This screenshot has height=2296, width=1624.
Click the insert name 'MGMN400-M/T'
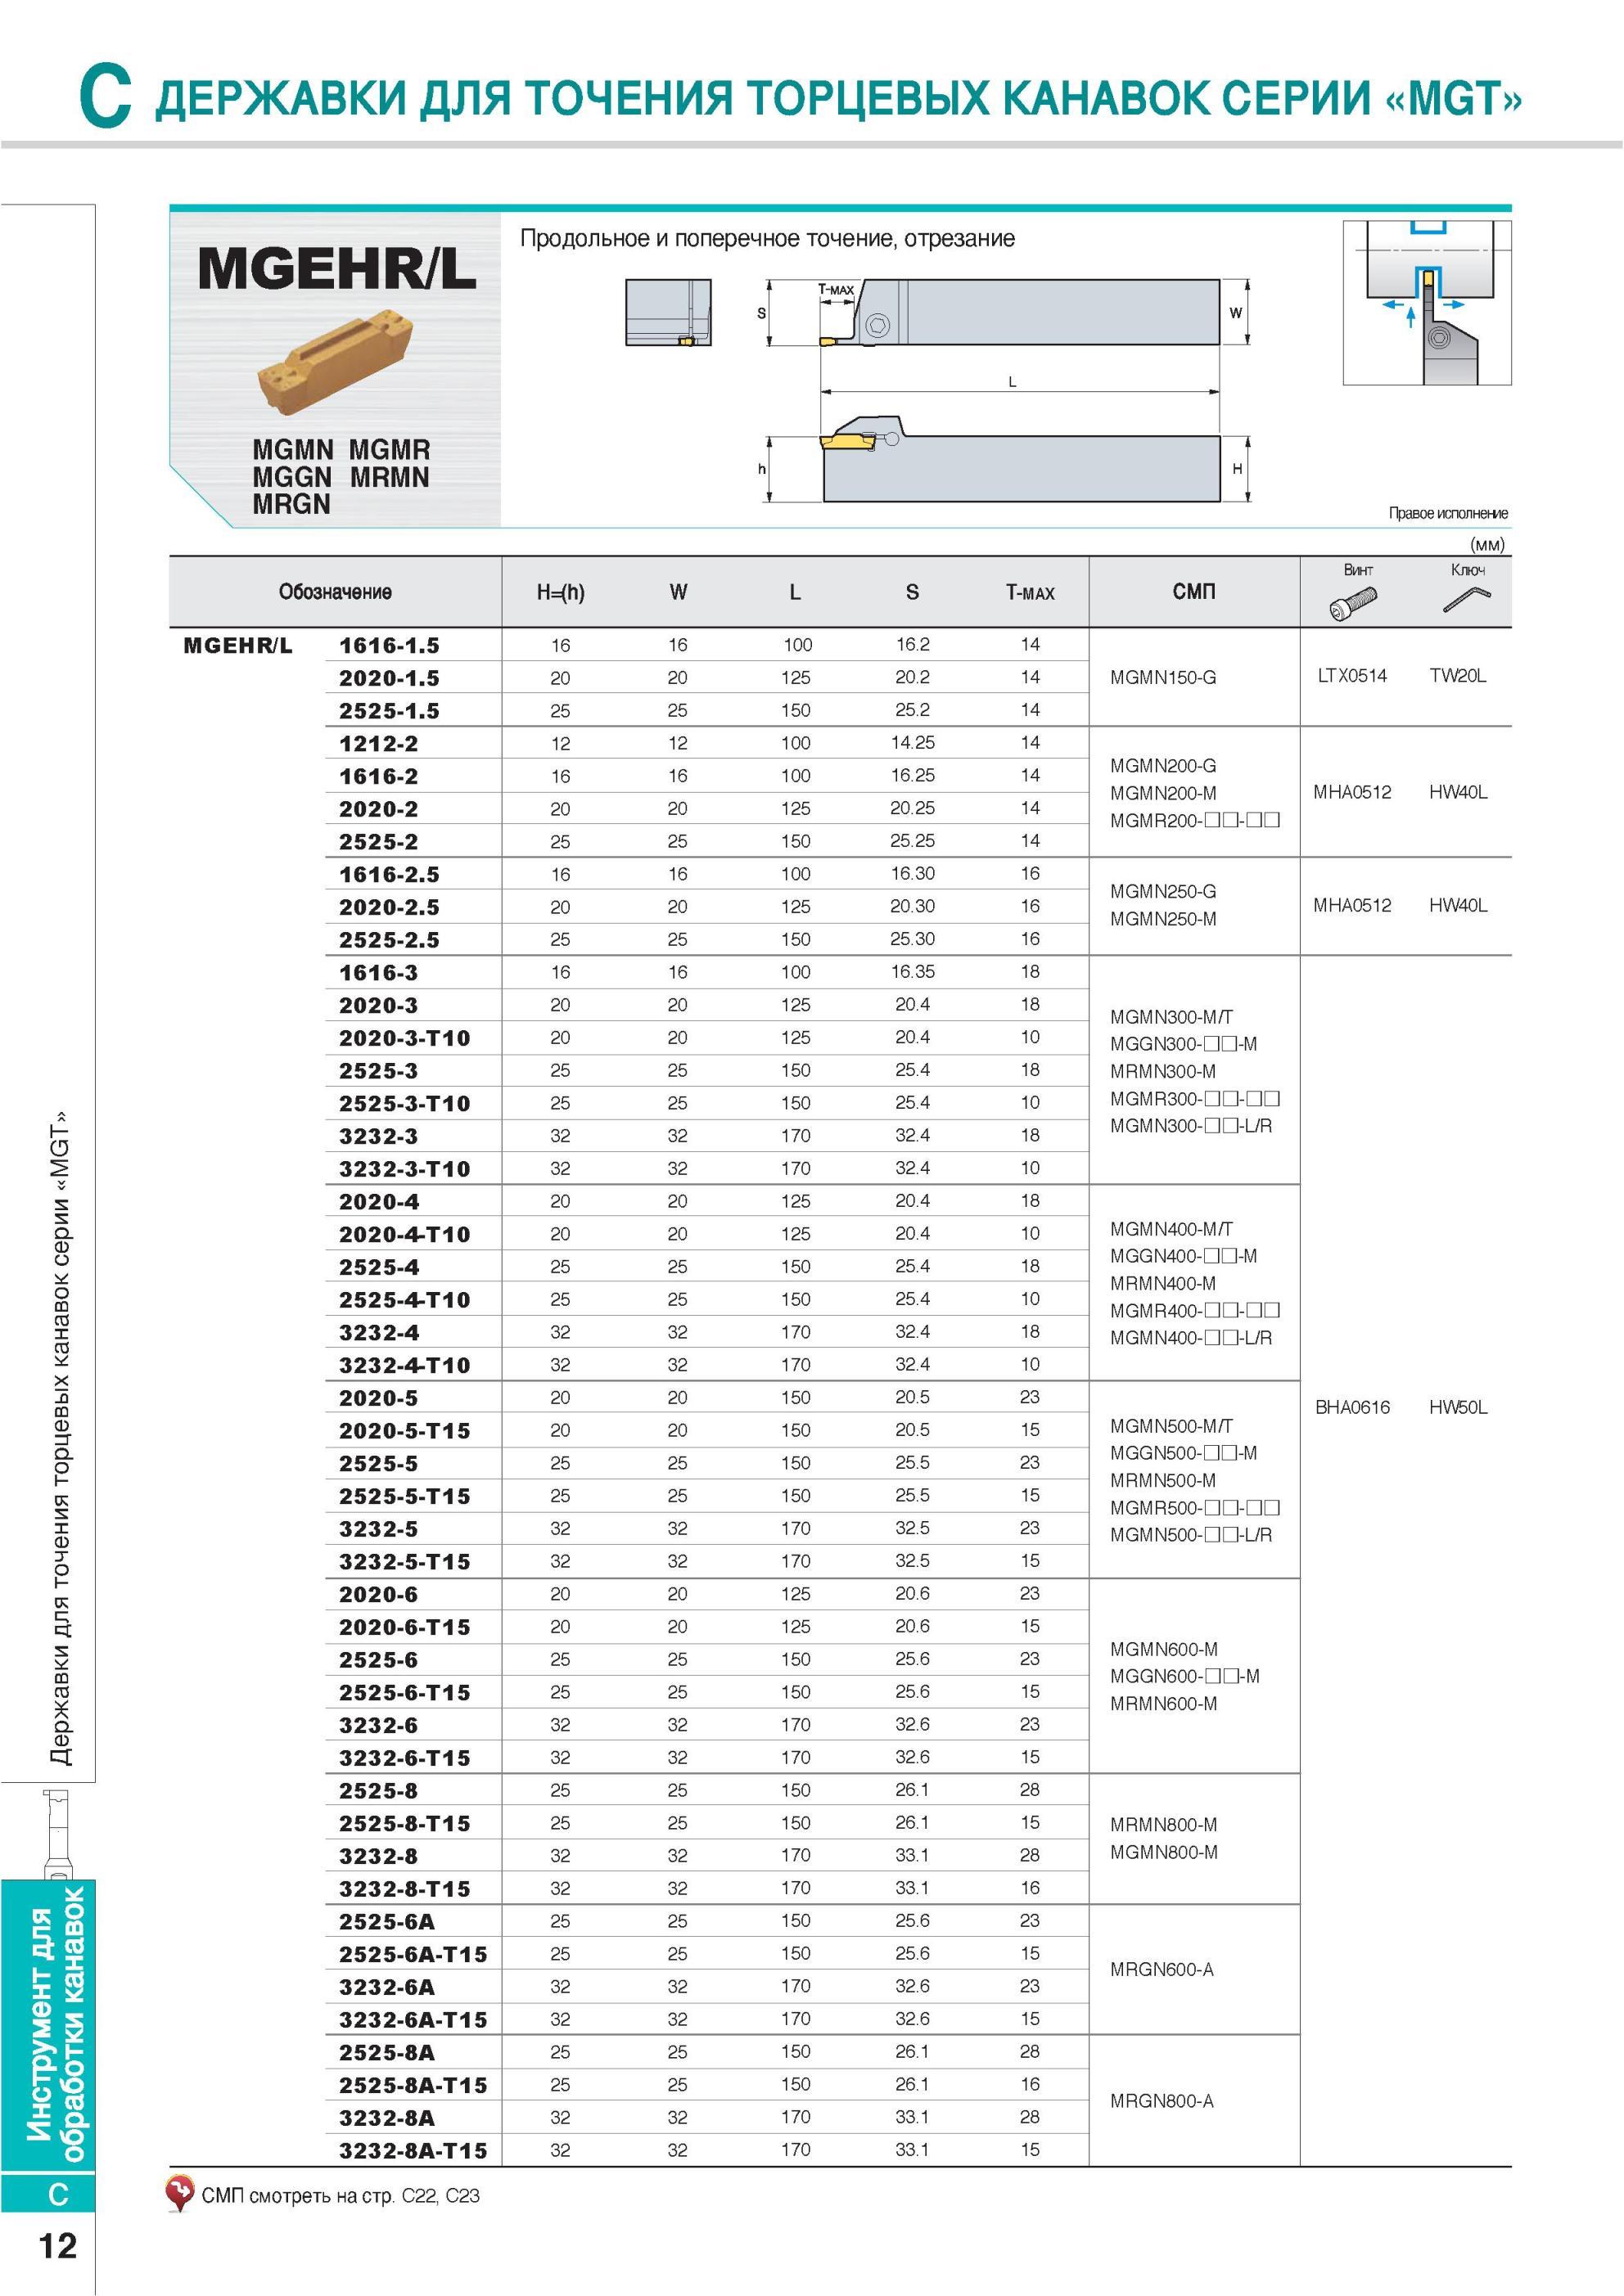(1171, 1229)
